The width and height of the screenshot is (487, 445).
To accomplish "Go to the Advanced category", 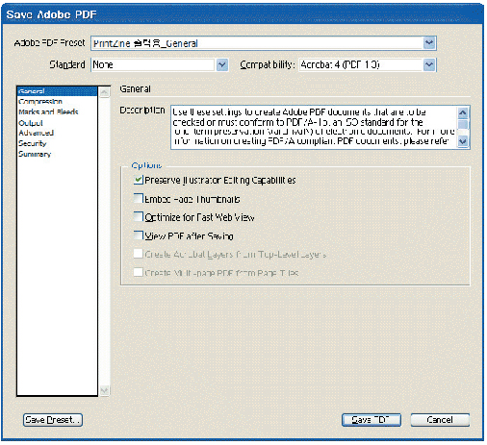I will [x=36, y=133].
